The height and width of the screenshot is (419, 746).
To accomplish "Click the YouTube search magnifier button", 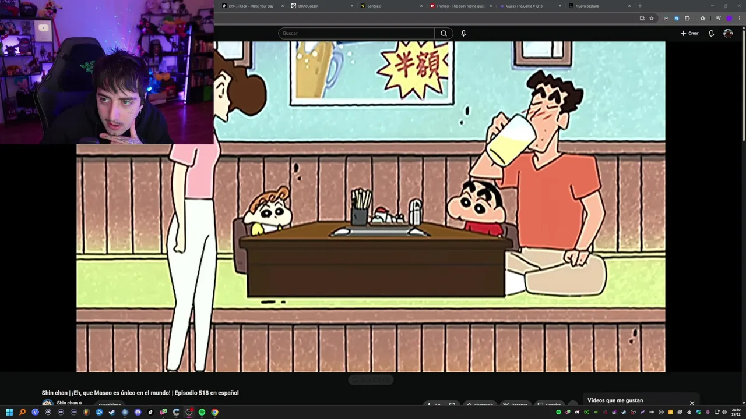I will pos(444,33).
